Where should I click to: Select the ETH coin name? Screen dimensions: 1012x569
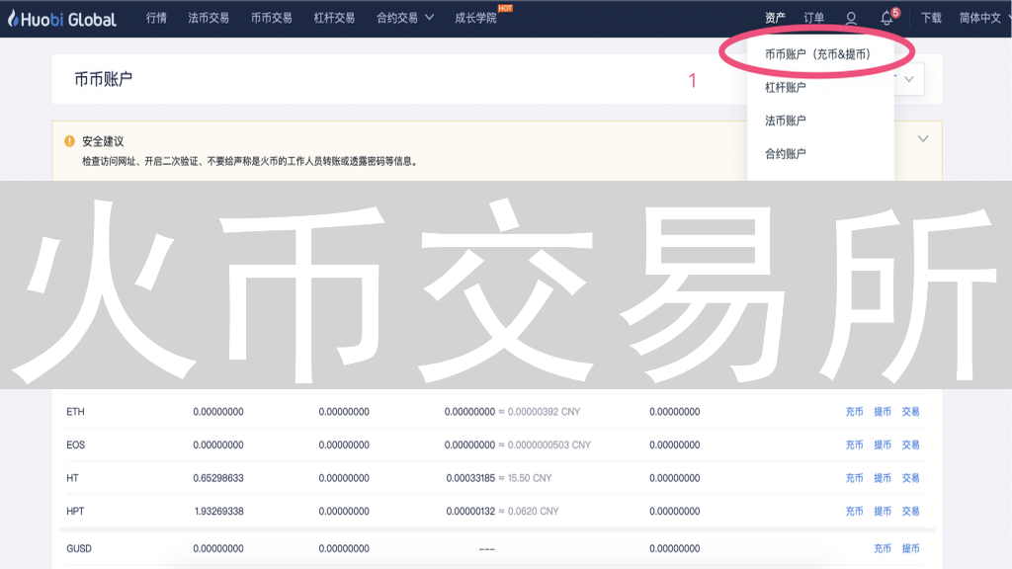point(75,412)
